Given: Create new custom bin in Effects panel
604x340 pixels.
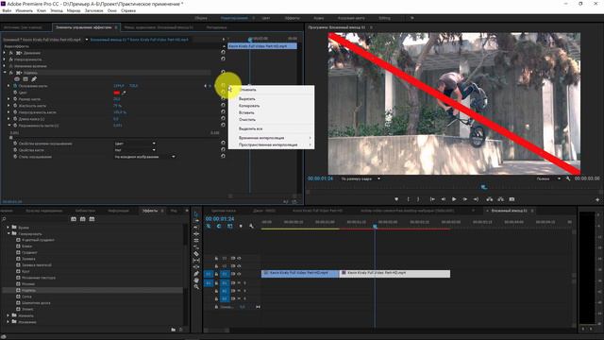Looking at the screenshot, I should coord(173,330).
